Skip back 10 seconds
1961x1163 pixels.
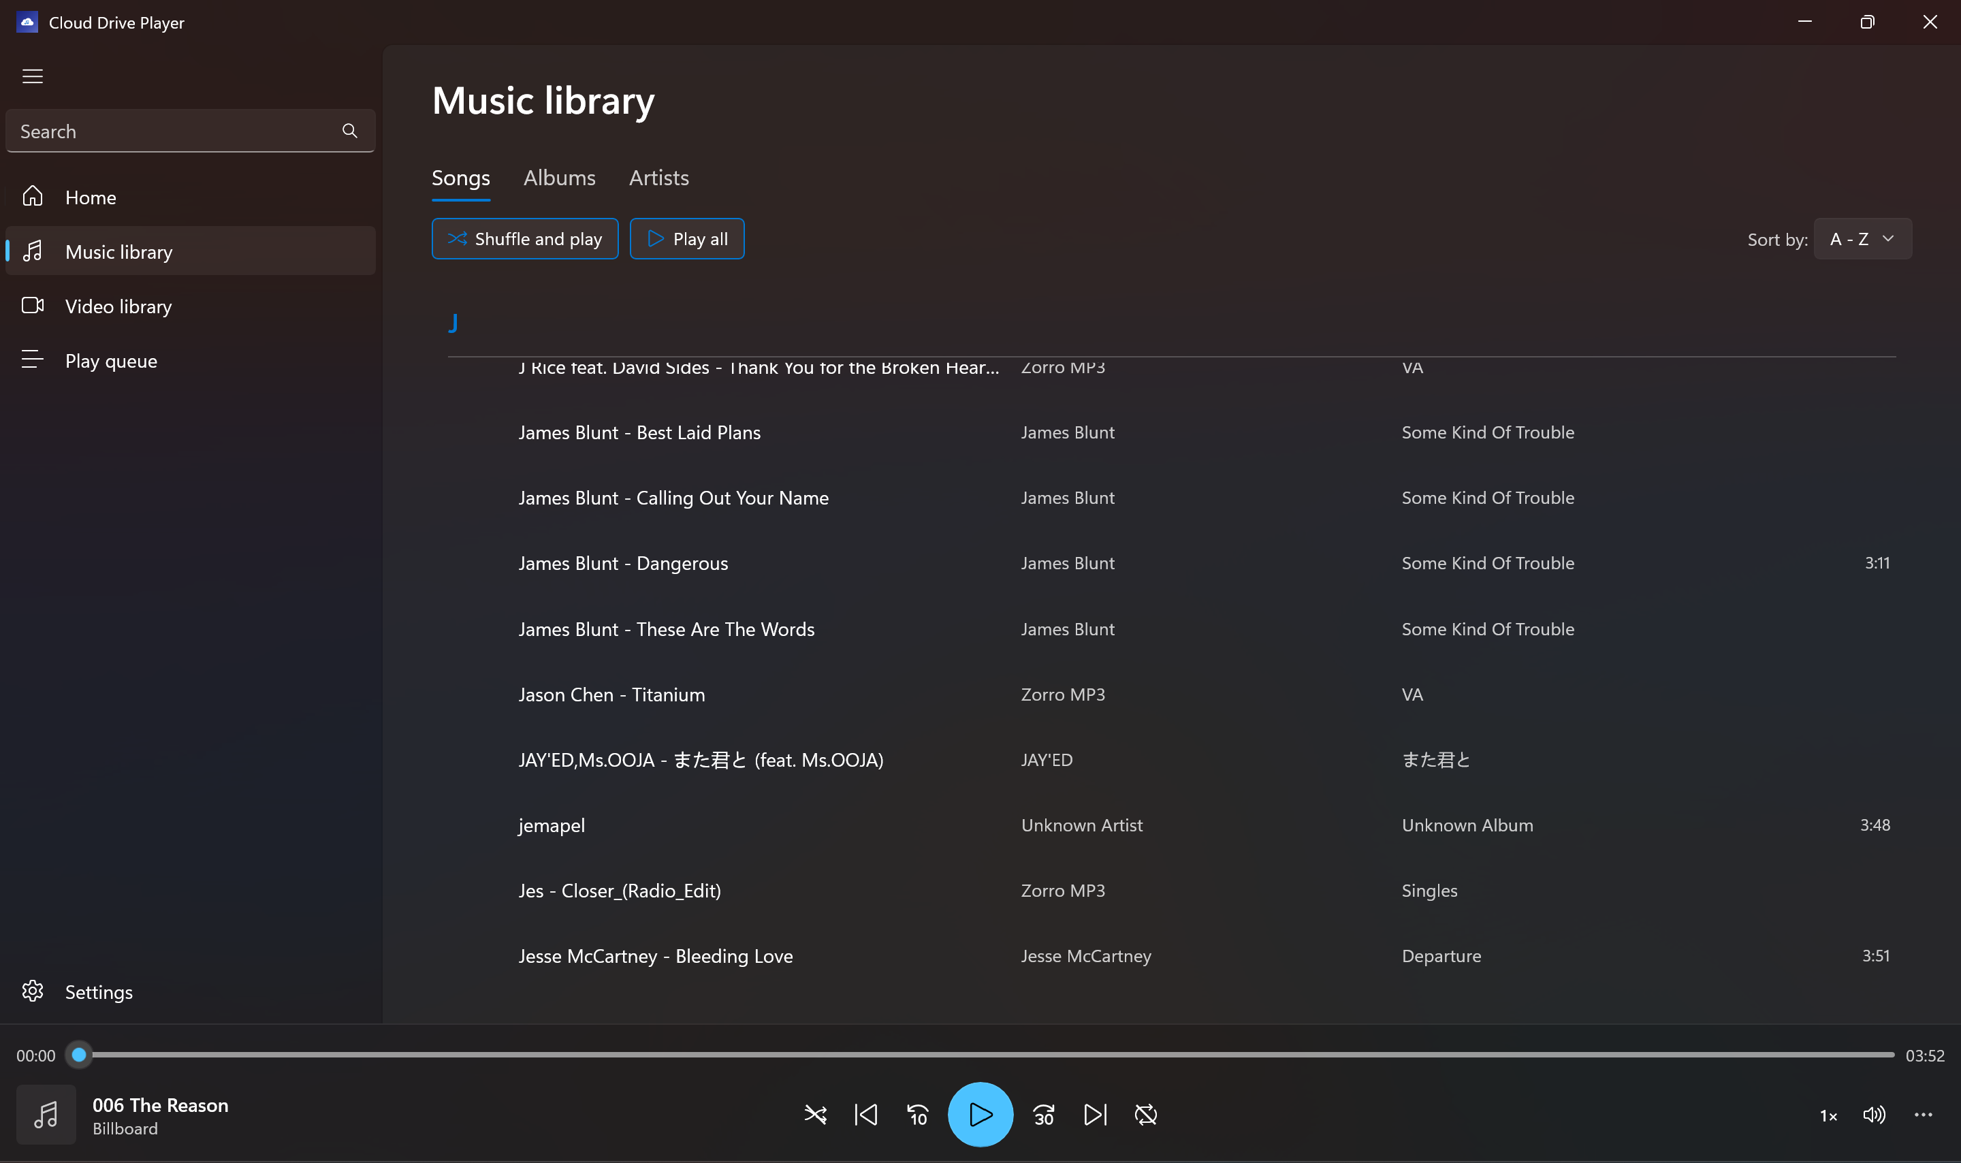click(916, 1113)
